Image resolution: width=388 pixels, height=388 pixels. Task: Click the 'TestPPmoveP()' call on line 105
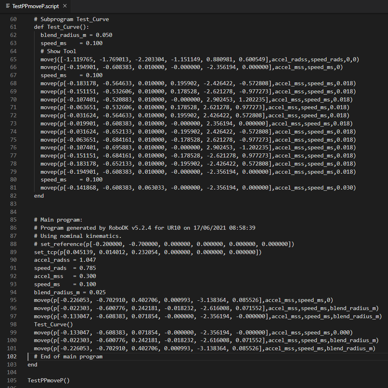tap(48, 380)
